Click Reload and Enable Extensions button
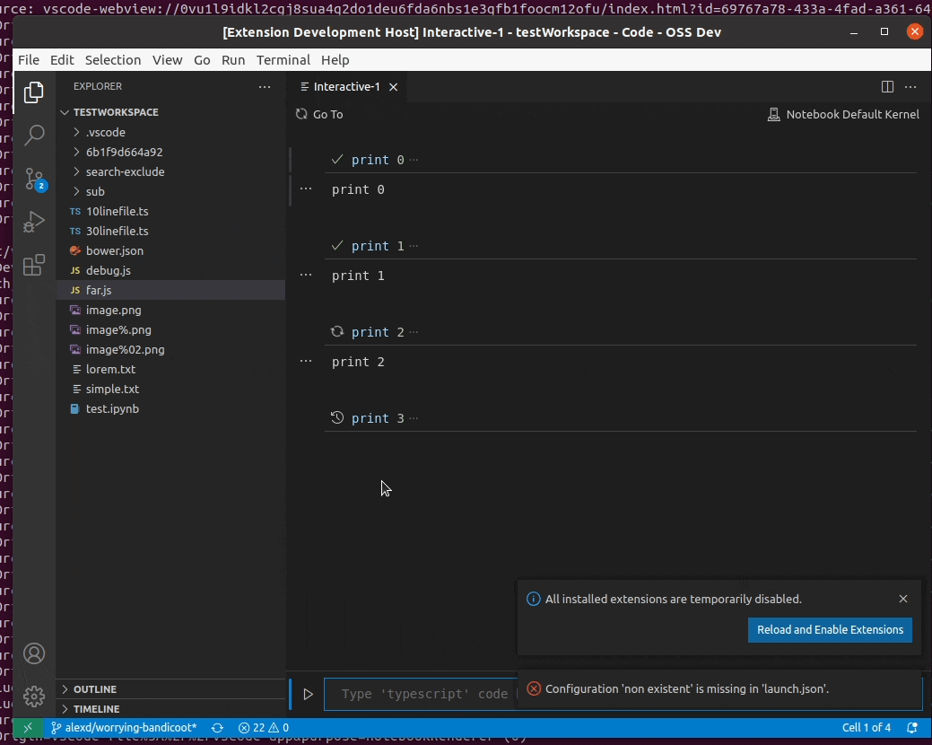 pyautogui.click(x=830, y=629)
